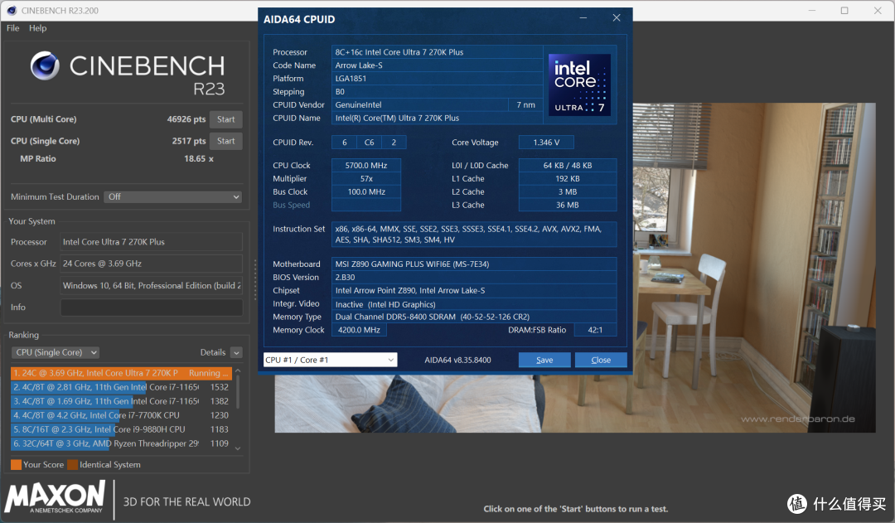The width and height of the screenshot is (895, 523).
Task: Click the Memory Clock value 4200.0 MHz
Action: [359, 330]
